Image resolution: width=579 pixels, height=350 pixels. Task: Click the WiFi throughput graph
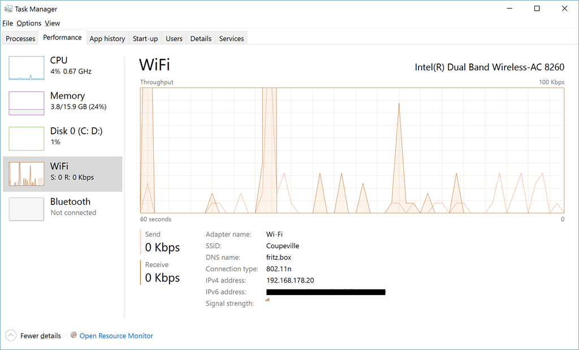352,150
